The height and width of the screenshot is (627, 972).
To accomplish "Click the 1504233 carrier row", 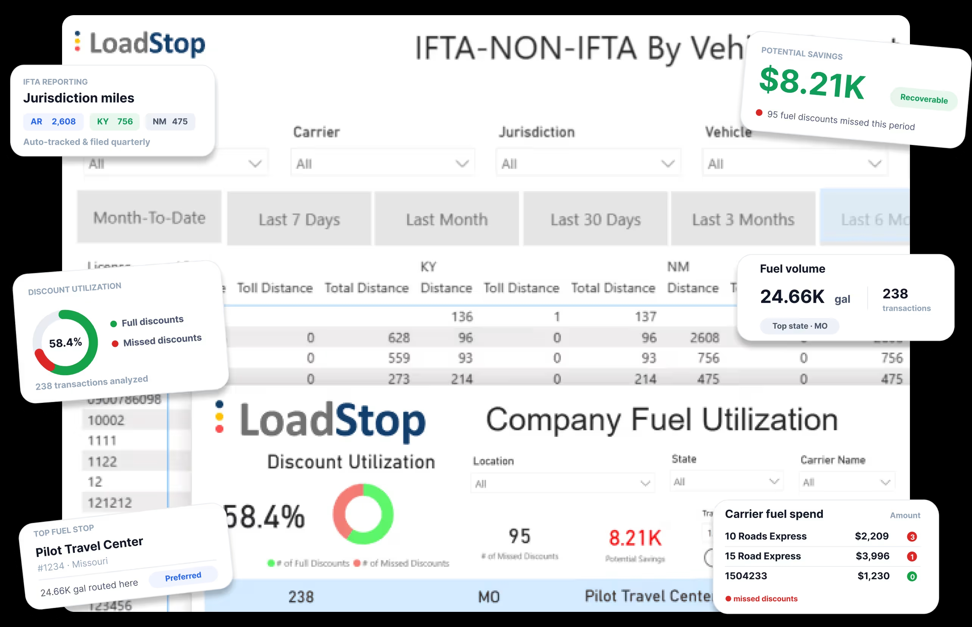I will point(822,576).
